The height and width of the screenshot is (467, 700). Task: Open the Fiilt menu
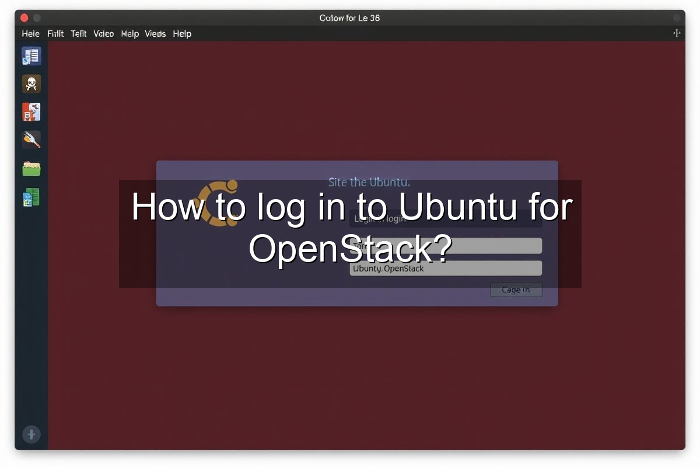pyautogui.click(x=55, y=34)
